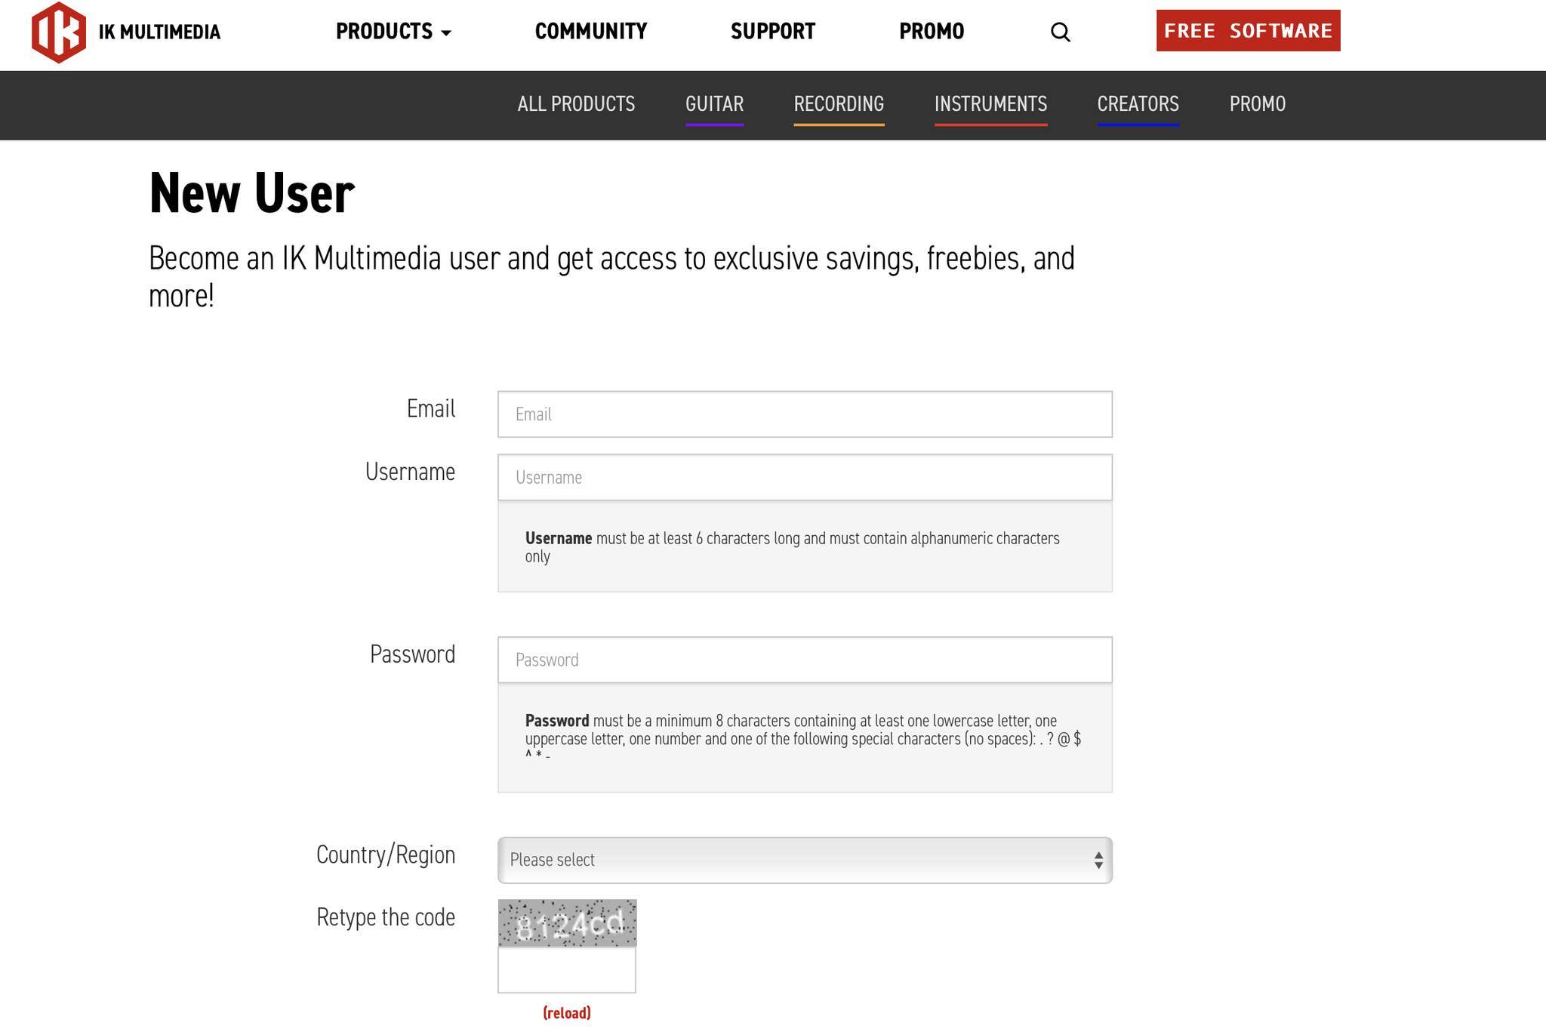1546x1031 pixels.
Task: Click the Free Software button
Action: [1248, 31]
